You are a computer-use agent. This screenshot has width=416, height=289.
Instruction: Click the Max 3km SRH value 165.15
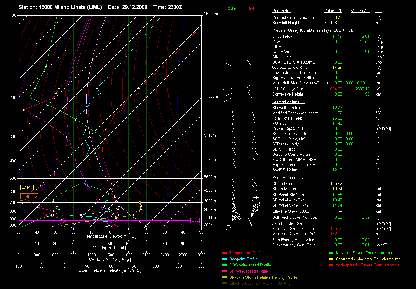336,229
